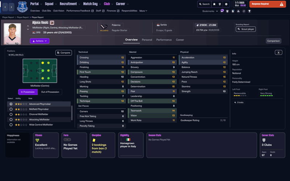Expand the Recruitment menu
Image resolution: width=290 pixels, height=181 pixels.
[70, 4]
